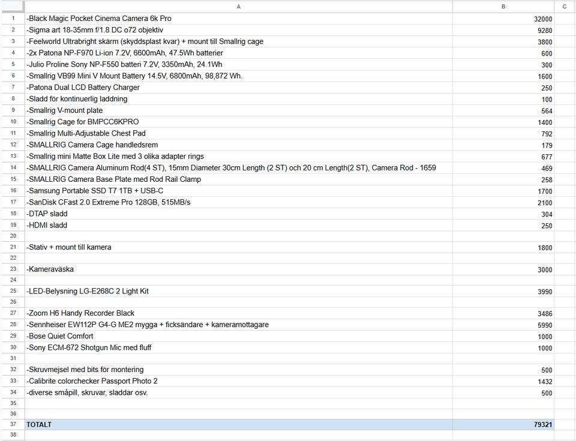Click the value 677
This screenshot has height=441, width=576.
point(547,157)
